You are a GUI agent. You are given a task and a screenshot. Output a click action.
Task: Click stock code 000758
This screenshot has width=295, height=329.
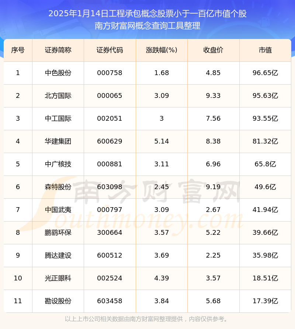point(110,73)
